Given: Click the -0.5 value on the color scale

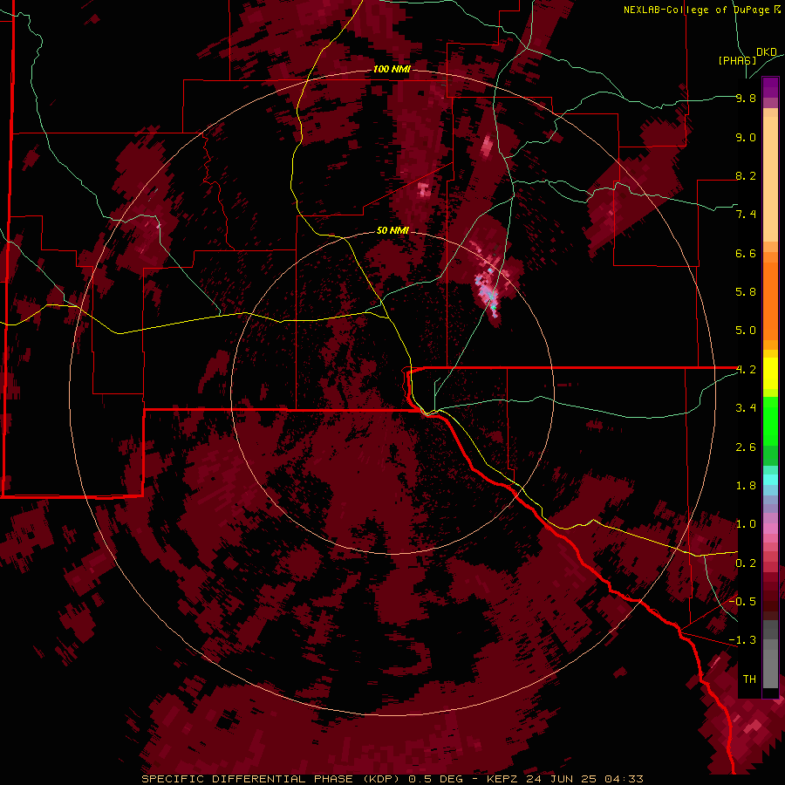Looking at the screenshot, I should (x=742, y=601).
